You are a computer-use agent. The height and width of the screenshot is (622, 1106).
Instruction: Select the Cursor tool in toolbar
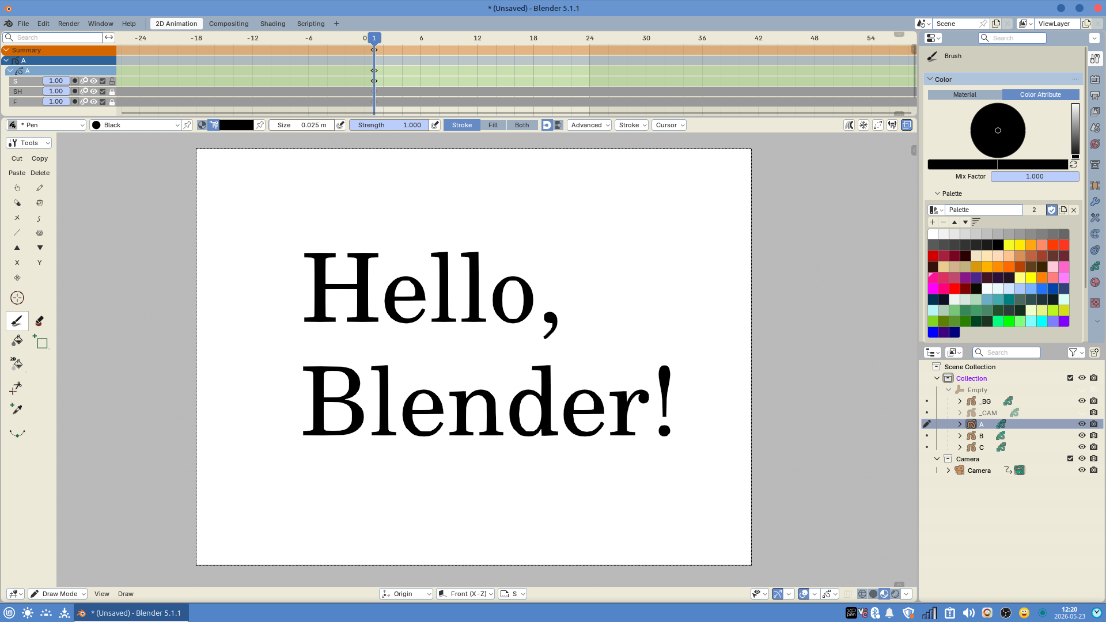[17, 298]
